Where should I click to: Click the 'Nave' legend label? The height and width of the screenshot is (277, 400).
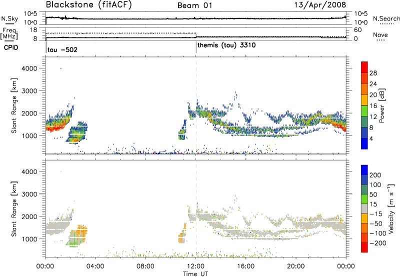(x=380, y=34)
